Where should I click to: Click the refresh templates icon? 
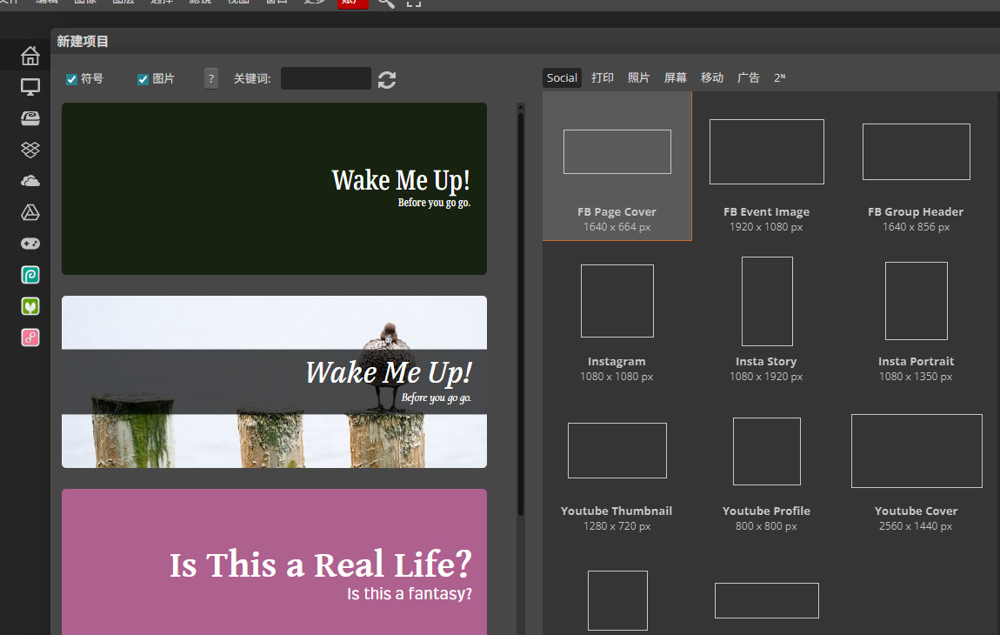point(387,79)
